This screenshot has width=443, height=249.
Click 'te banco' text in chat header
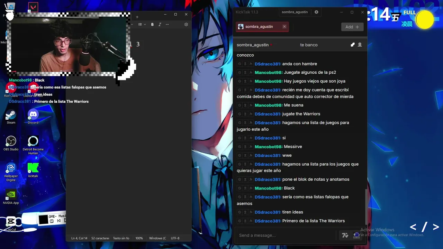point(309,45)
